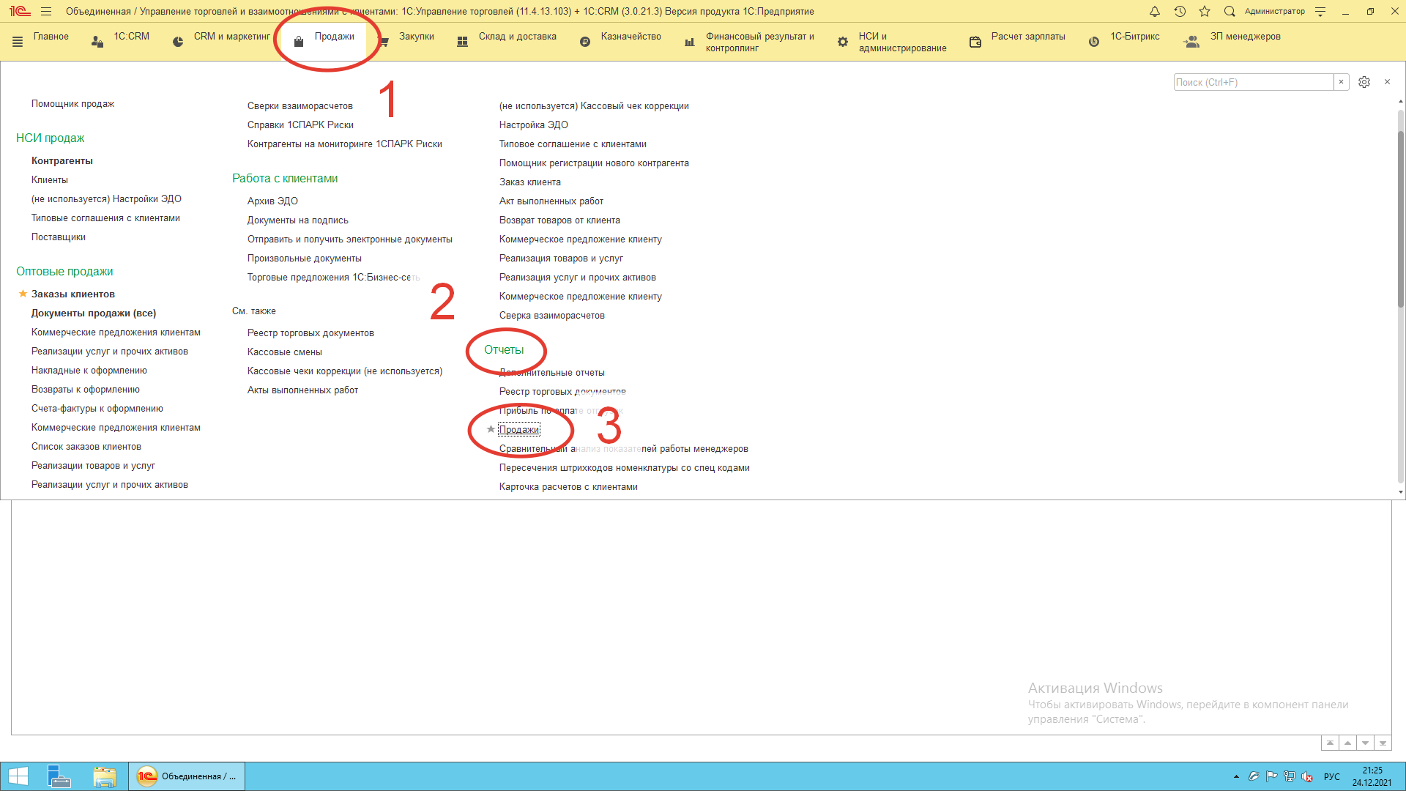
Task: Show hidden tray icons arrow
Action: [1236, 776]
